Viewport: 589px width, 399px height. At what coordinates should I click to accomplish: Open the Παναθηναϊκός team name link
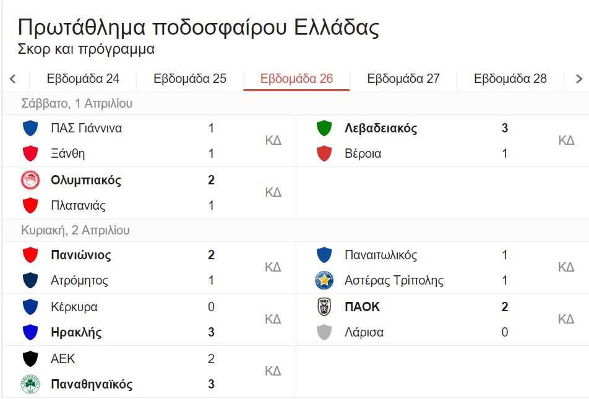[x=92, y=384]
